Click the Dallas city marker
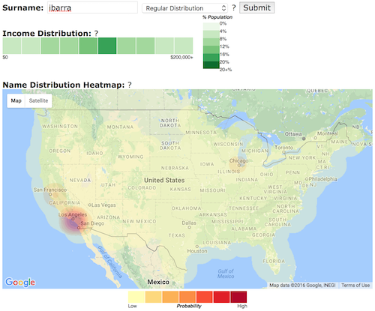The image size is (375, 311). (189, 227)
